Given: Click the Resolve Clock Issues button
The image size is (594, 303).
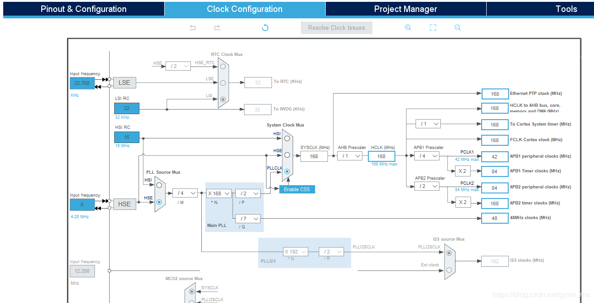Looking at the screenshot, I should [x=337, y=28].
